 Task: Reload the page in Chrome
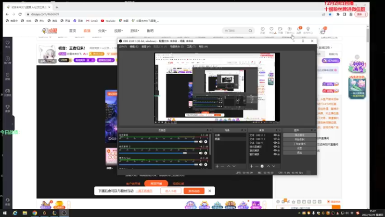(20, 14)
